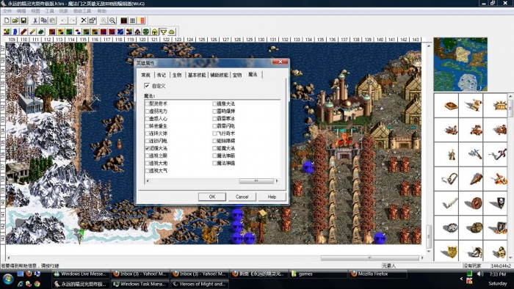Uncheck the 自定义 (customize) checkbox
The image size is (514, 289).
(147, 86)
